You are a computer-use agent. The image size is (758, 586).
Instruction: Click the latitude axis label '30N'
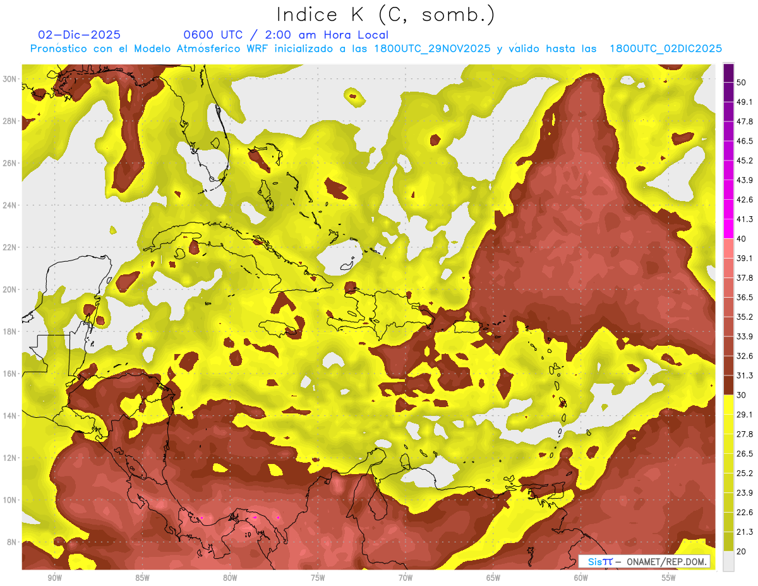(x=11, y=79)
